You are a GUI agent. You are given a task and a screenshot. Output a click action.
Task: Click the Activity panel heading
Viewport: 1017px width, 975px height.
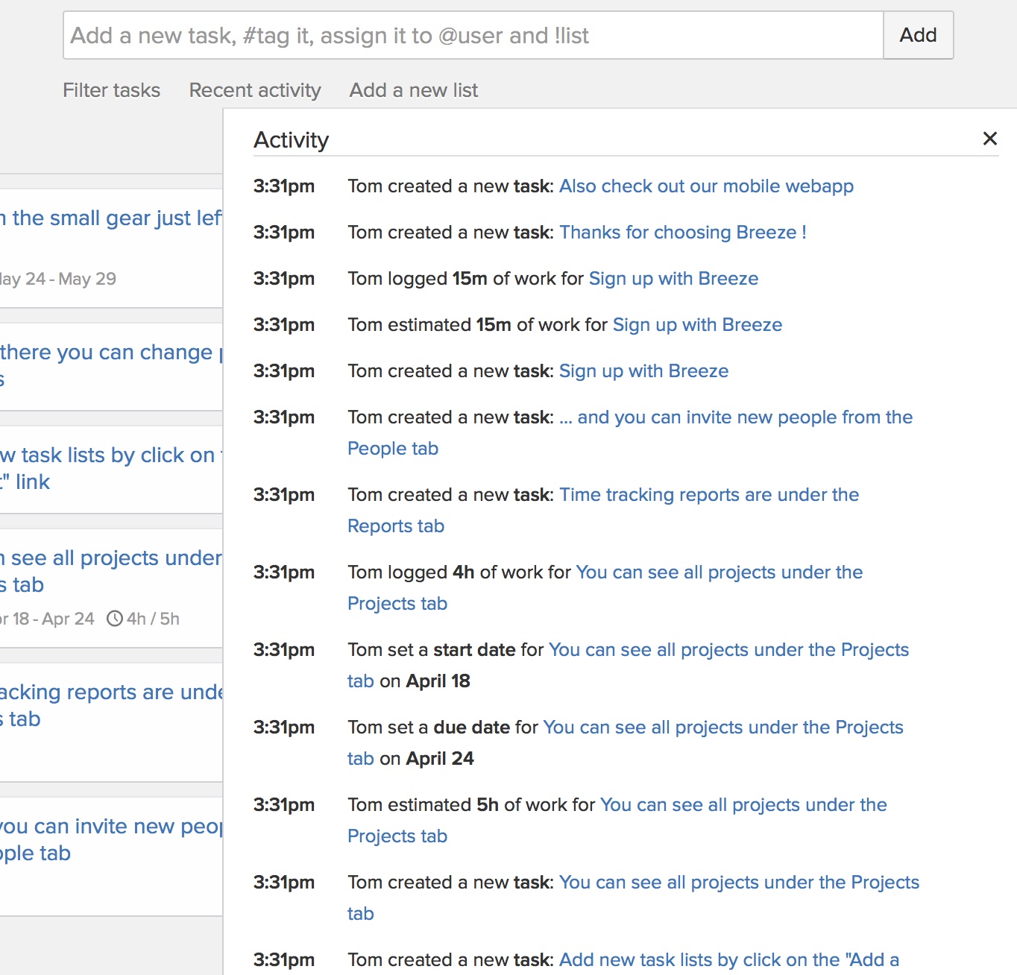coord(291,140)
